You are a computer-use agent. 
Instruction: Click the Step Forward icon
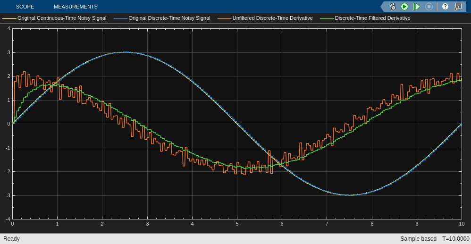click(416, 7)
